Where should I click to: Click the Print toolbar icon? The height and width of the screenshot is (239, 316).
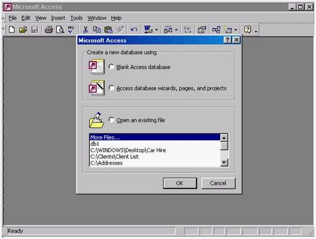point(49,30)
